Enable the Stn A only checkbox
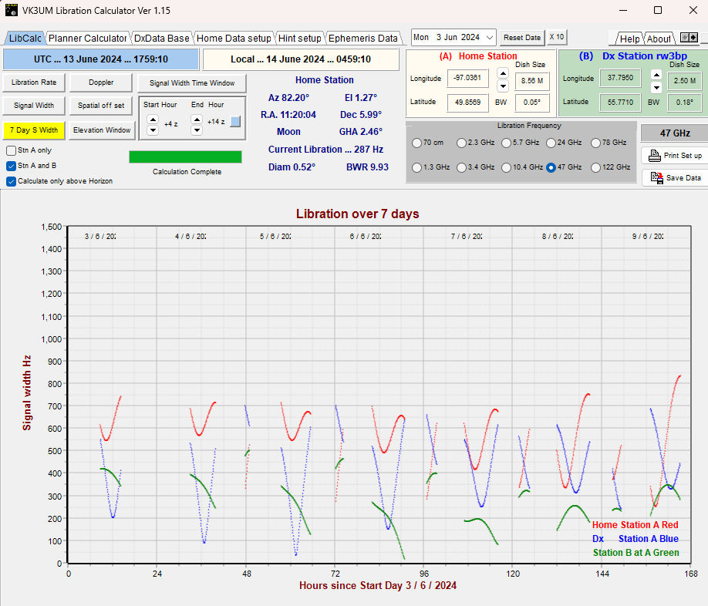708x606 pixels. coord(12,150)
